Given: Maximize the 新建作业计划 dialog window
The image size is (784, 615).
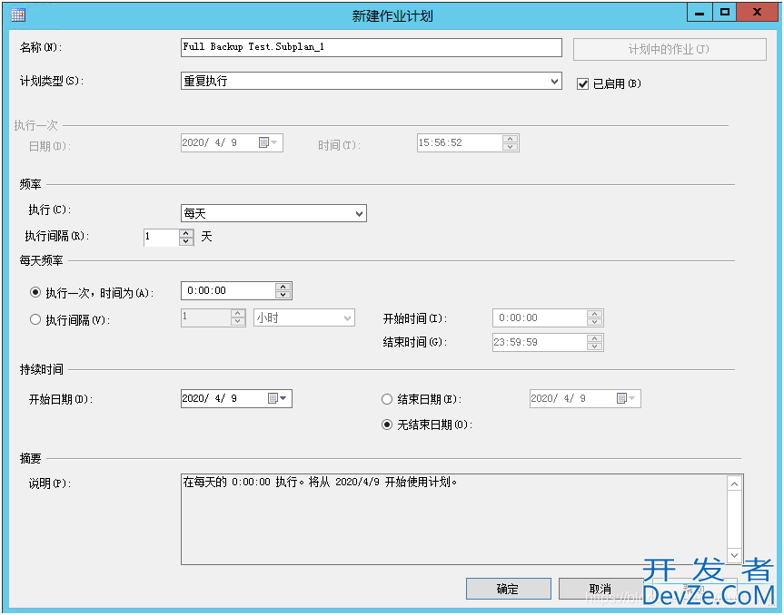Looking at the screenshot, I should (x=724, y=13).
